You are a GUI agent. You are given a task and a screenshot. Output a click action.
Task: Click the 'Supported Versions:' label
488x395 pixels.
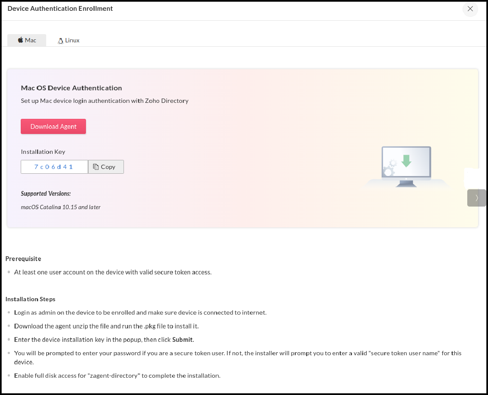(46, 194)
